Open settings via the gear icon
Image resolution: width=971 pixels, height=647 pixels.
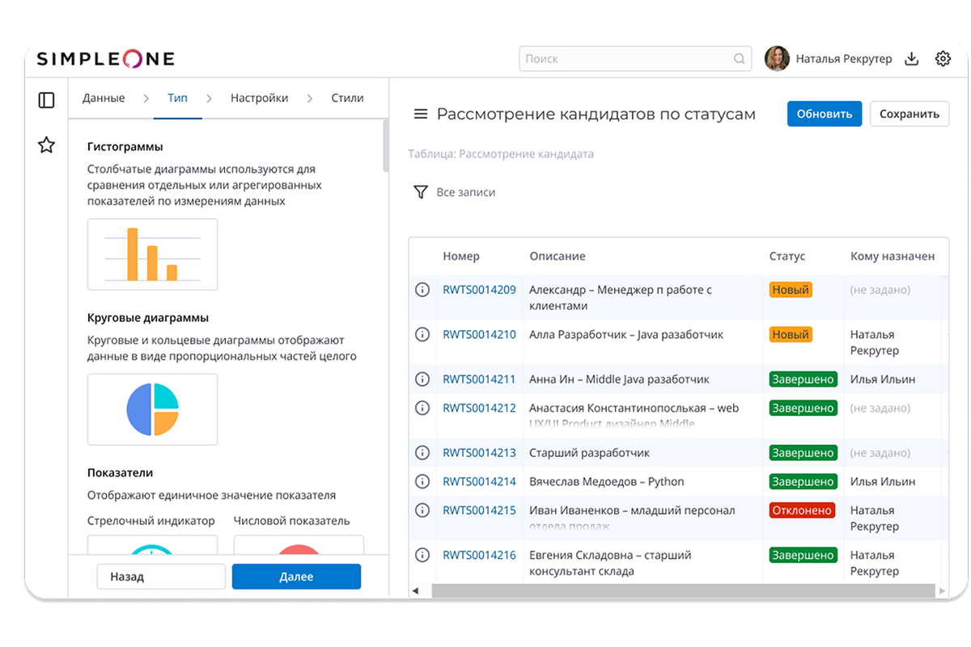pyautogui.click(x=943, y=59)
